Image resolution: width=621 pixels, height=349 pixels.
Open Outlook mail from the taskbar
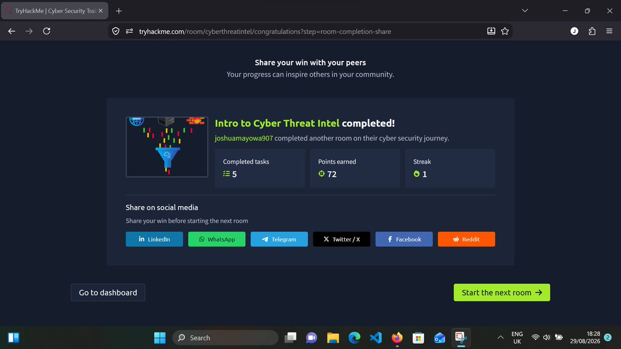pyautogui.click(x=439, y=338)
